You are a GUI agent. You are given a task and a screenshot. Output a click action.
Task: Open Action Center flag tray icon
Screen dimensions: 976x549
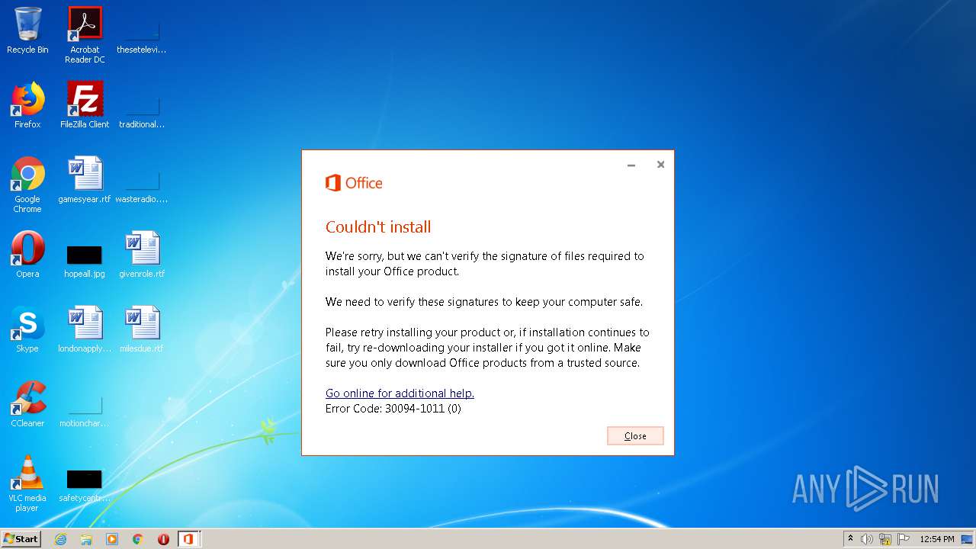coord(904,539)
